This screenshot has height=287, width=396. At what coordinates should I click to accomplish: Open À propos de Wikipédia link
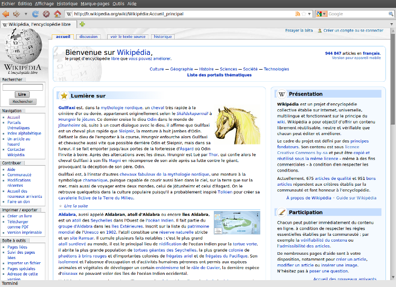click(309, 198)
